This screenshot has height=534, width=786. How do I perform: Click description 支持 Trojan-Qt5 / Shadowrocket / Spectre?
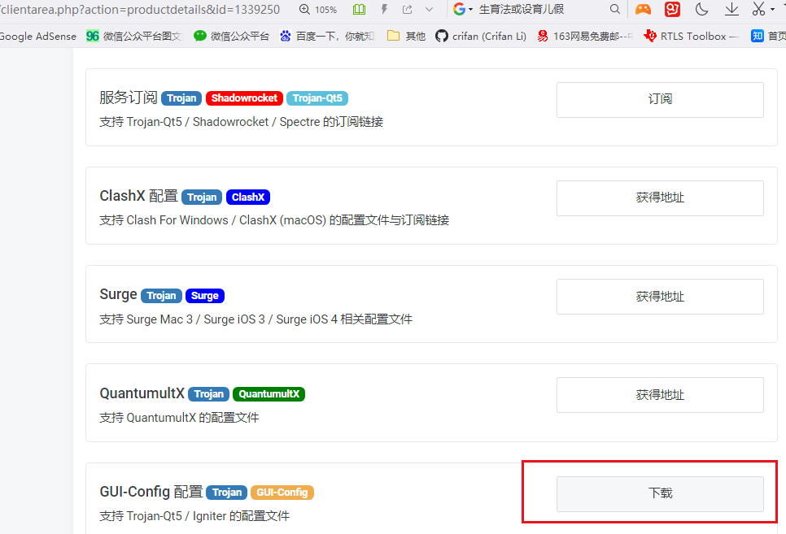tap(241, 122)
